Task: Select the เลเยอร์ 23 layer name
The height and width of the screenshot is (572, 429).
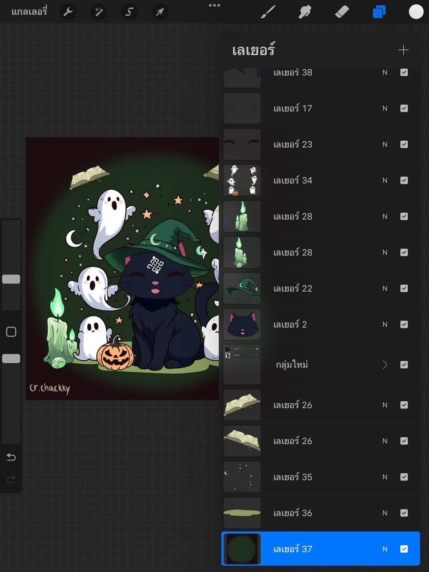Action: pos(293,144)
